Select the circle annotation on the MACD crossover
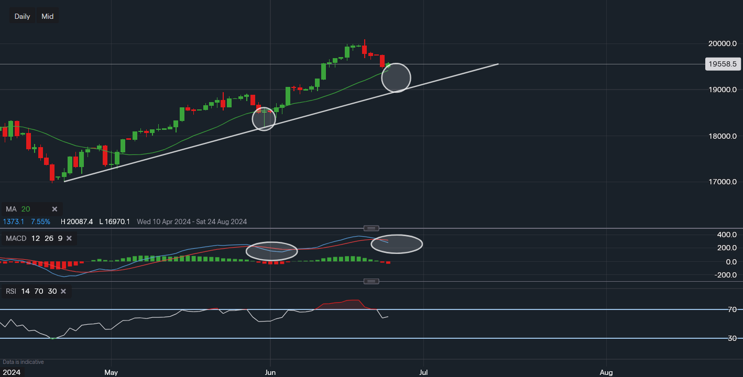Image resolution: width=743 pixels, height=377 pixels. click(x=271, y=251)
